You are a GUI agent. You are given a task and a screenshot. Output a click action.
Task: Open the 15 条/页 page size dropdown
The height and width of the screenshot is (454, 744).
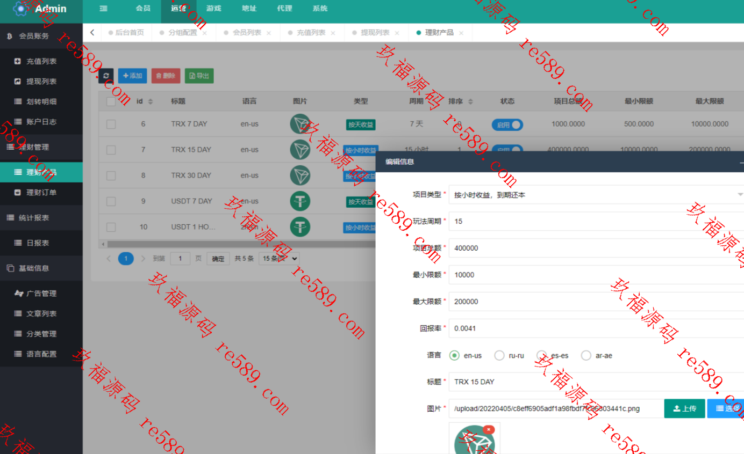[x=278, y=259]
